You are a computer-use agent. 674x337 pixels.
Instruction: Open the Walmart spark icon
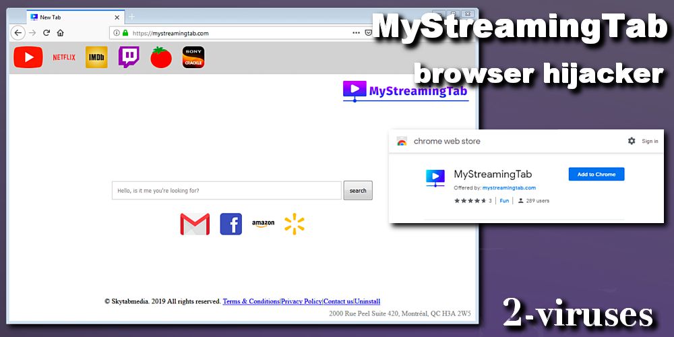pyautogui.click(x=295, y=224)
